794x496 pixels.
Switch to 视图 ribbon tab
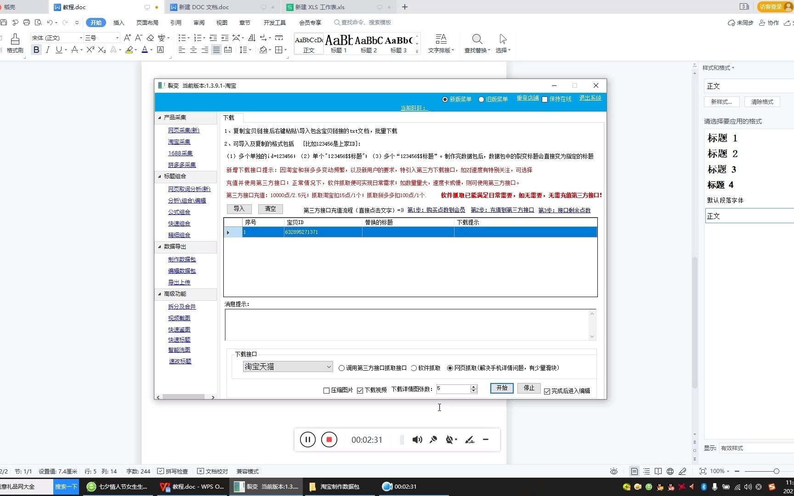[x=222, y=23]
